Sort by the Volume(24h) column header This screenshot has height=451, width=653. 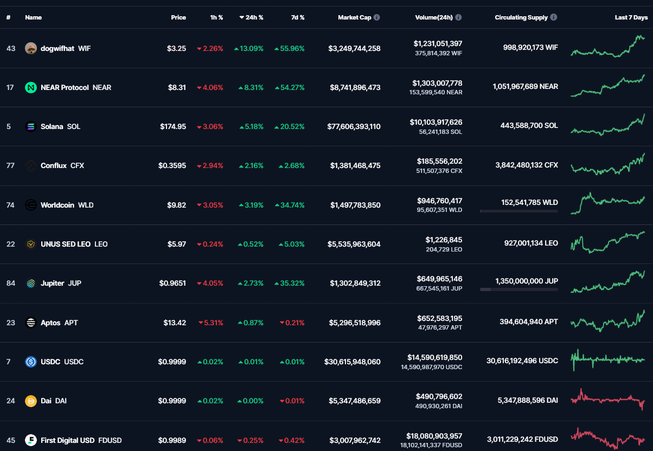434,17
